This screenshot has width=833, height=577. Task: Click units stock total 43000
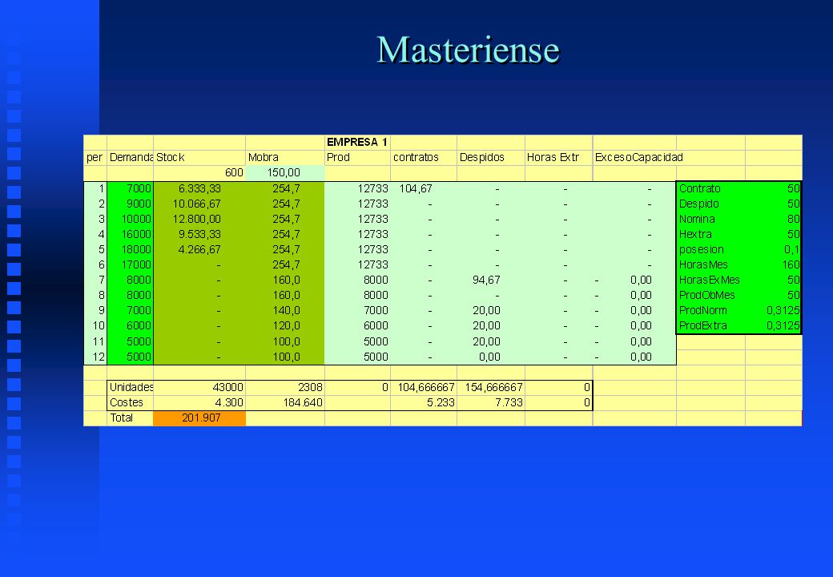click(199, 387)
